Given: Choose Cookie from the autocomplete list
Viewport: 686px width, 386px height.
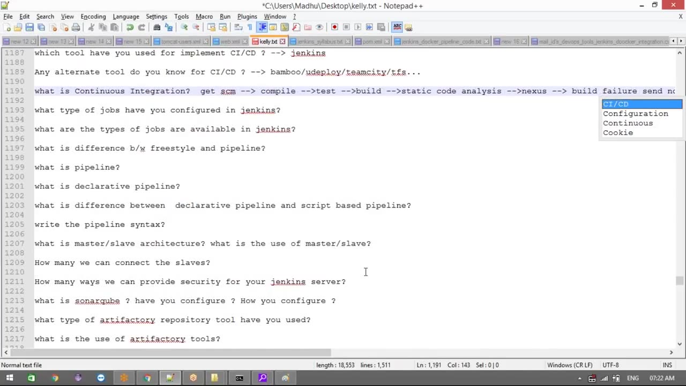Looking at the screenshot, I should 642,133.
